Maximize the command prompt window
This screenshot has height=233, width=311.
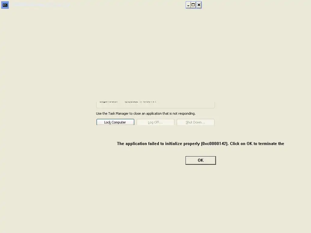(193, 5)
